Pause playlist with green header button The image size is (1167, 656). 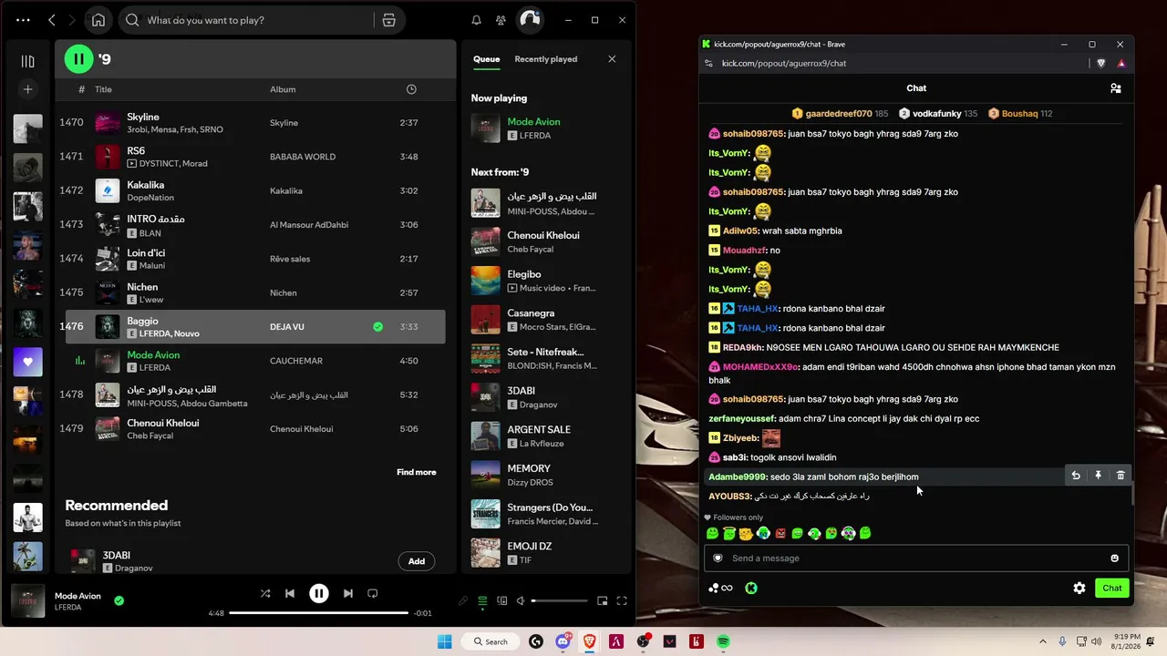coord(78,59)
